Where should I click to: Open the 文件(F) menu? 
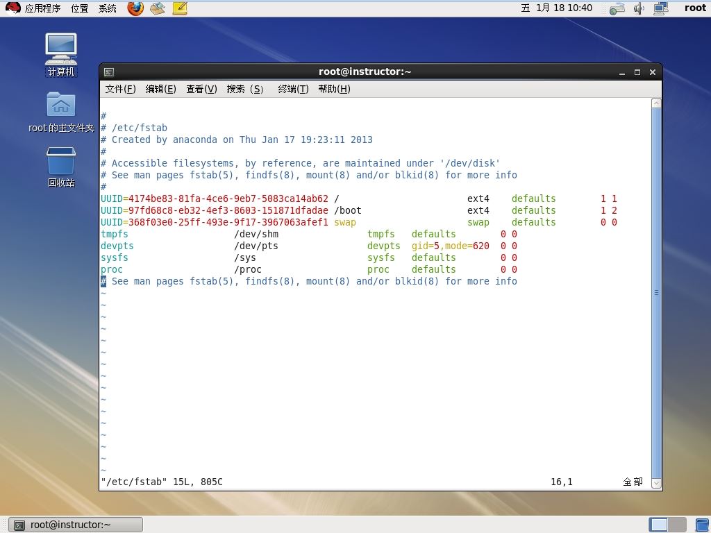[121, 89]
